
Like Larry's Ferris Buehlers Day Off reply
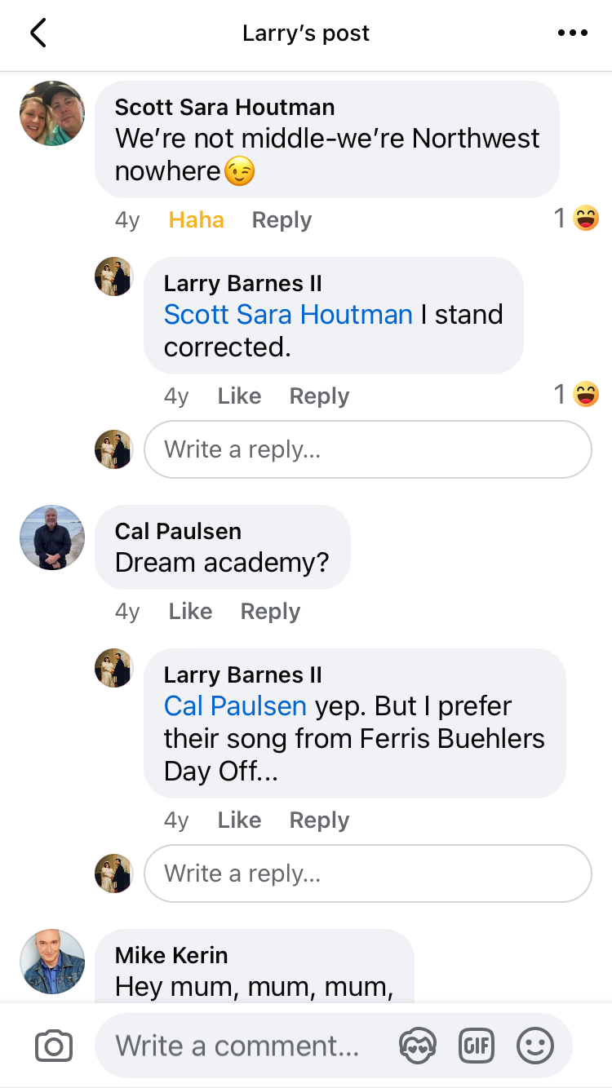tap(239, 820)
